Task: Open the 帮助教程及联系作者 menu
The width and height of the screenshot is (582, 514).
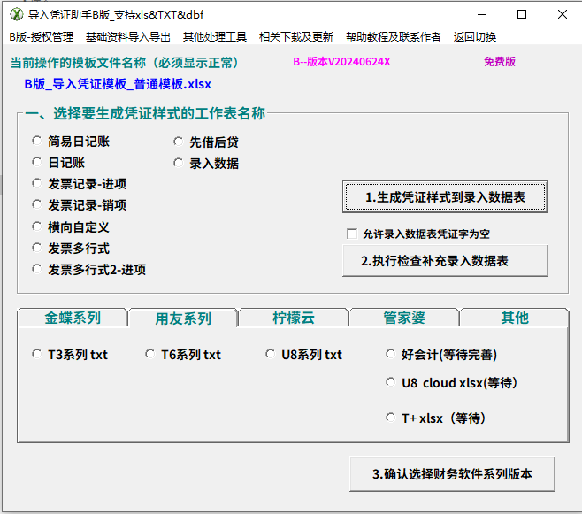Action: (x=393, y=37)
